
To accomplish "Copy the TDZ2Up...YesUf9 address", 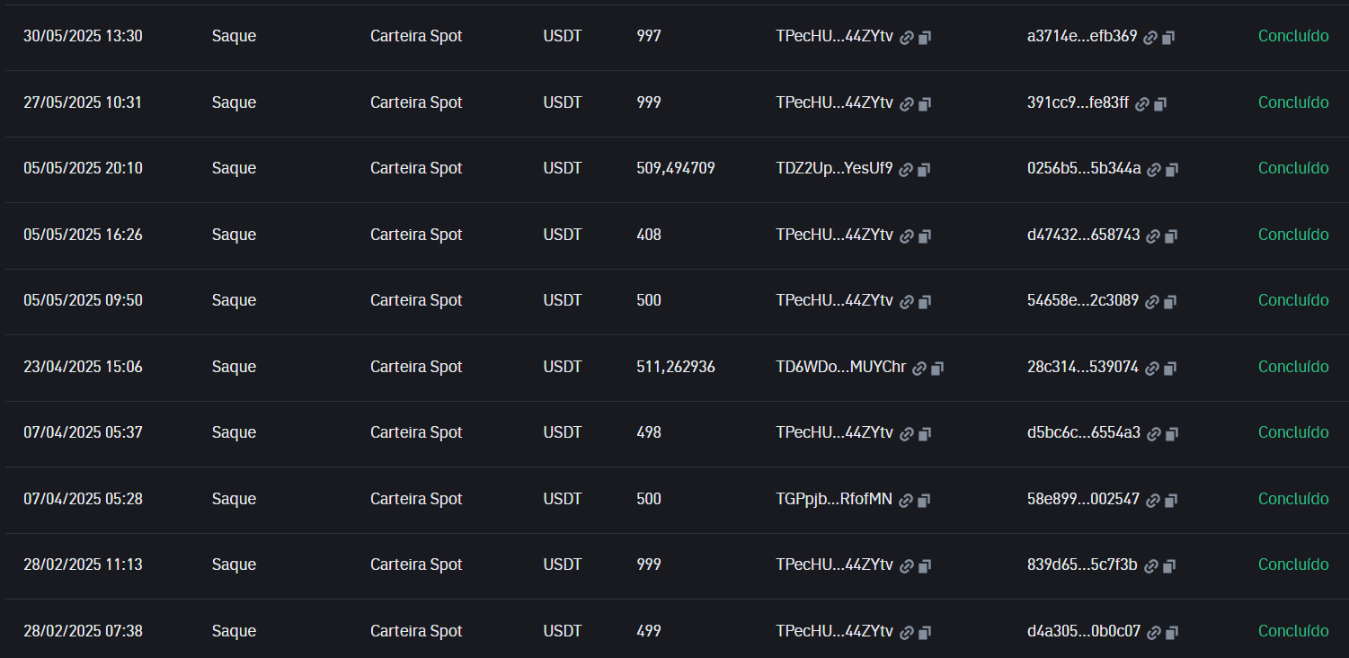I will 924,170.
